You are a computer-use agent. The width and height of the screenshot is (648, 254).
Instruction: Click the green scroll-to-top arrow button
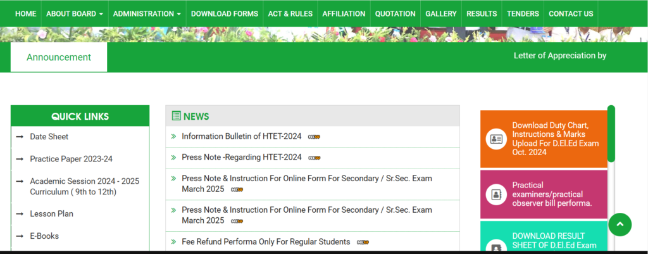pyautogui.click(x=620, y=225)
